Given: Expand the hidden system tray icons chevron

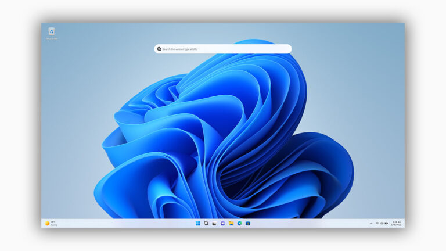Looking at the screenshot, I should [371, 223].
